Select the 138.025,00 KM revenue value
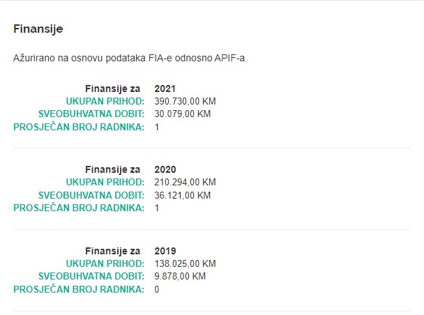Image resolution: width=424 pixels, height=315 pixels. [x=185, y=263]
